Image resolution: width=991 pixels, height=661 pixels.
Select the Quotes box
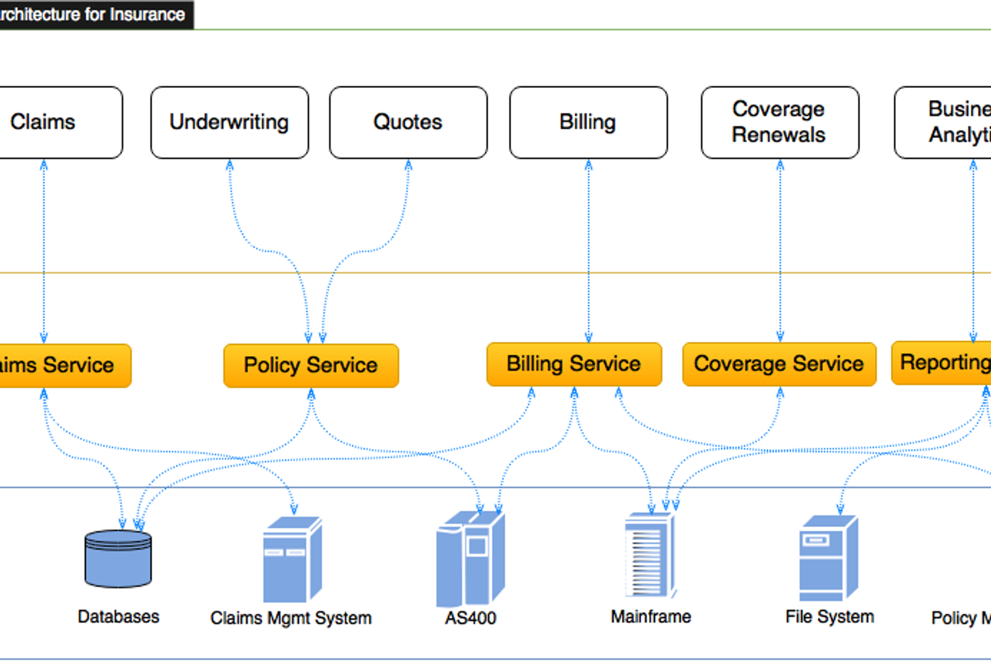point(408,122)
